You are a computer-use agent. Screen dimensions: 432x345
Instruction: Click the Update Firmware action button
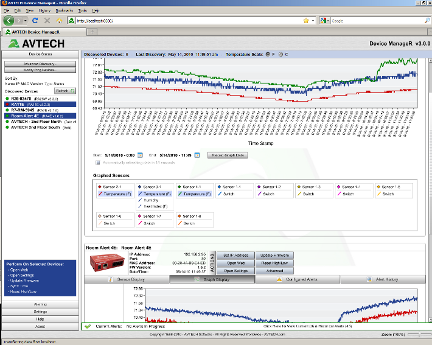(274, 256)
